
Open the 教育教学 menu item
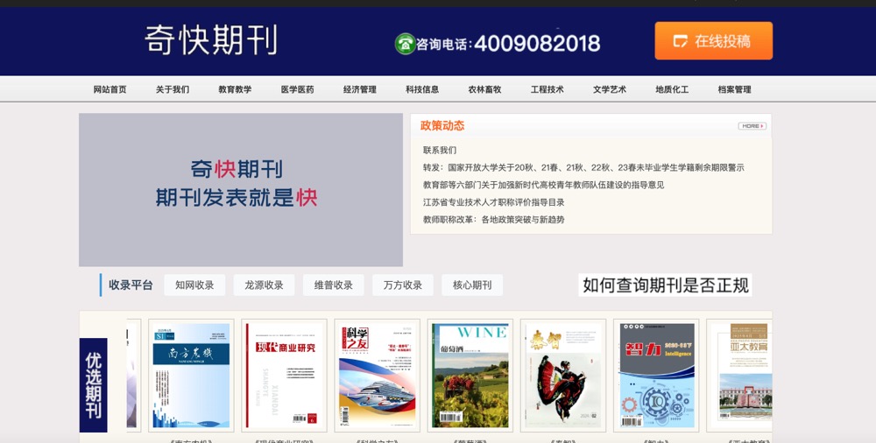point(235,89)
